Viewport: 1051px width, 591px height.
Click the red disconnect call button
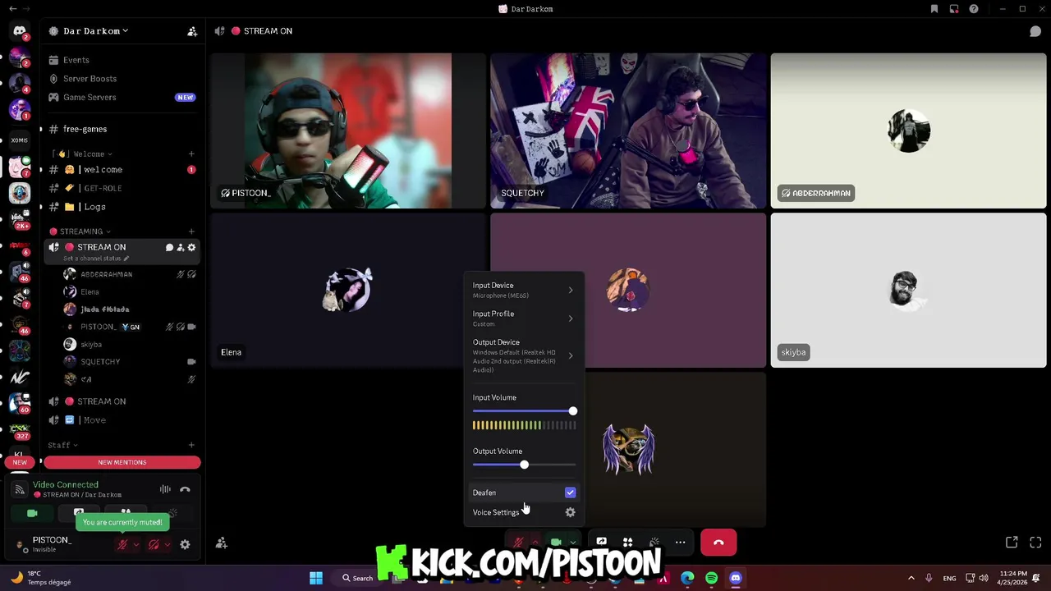pos(718,543)
